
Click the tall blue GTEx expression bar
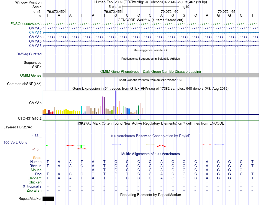[x=116, y=102]
